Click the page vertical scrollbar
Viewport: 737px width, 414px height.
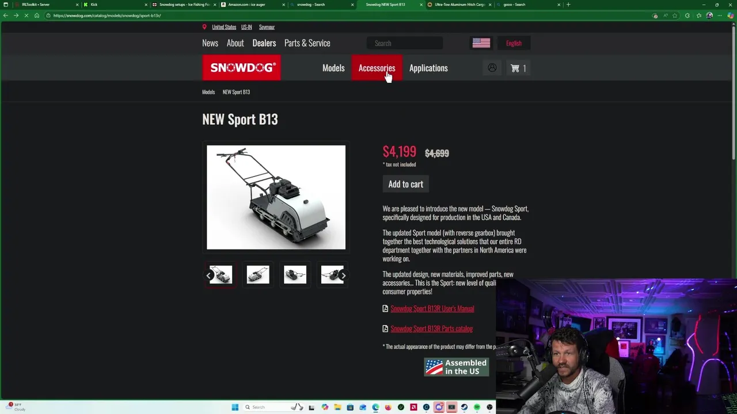point(734,92)
